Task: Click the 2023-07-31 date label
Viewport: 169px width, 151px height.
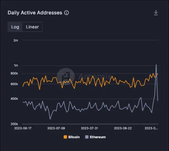Action: (89, 128)
